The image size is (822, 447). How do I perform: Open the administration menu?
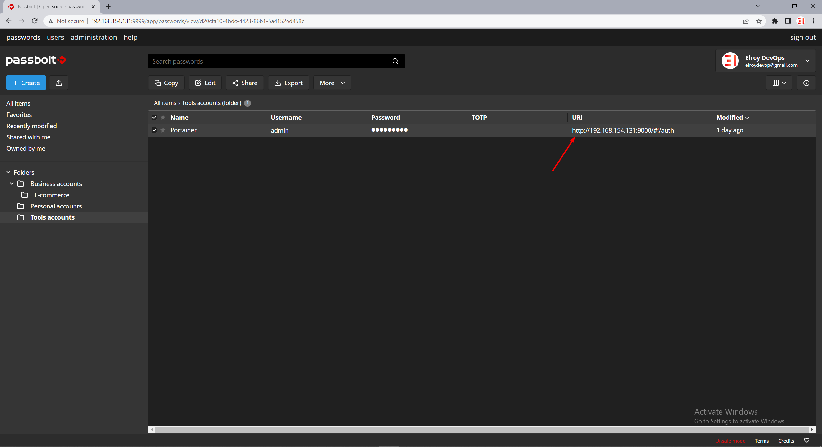(x=94, y=37)
